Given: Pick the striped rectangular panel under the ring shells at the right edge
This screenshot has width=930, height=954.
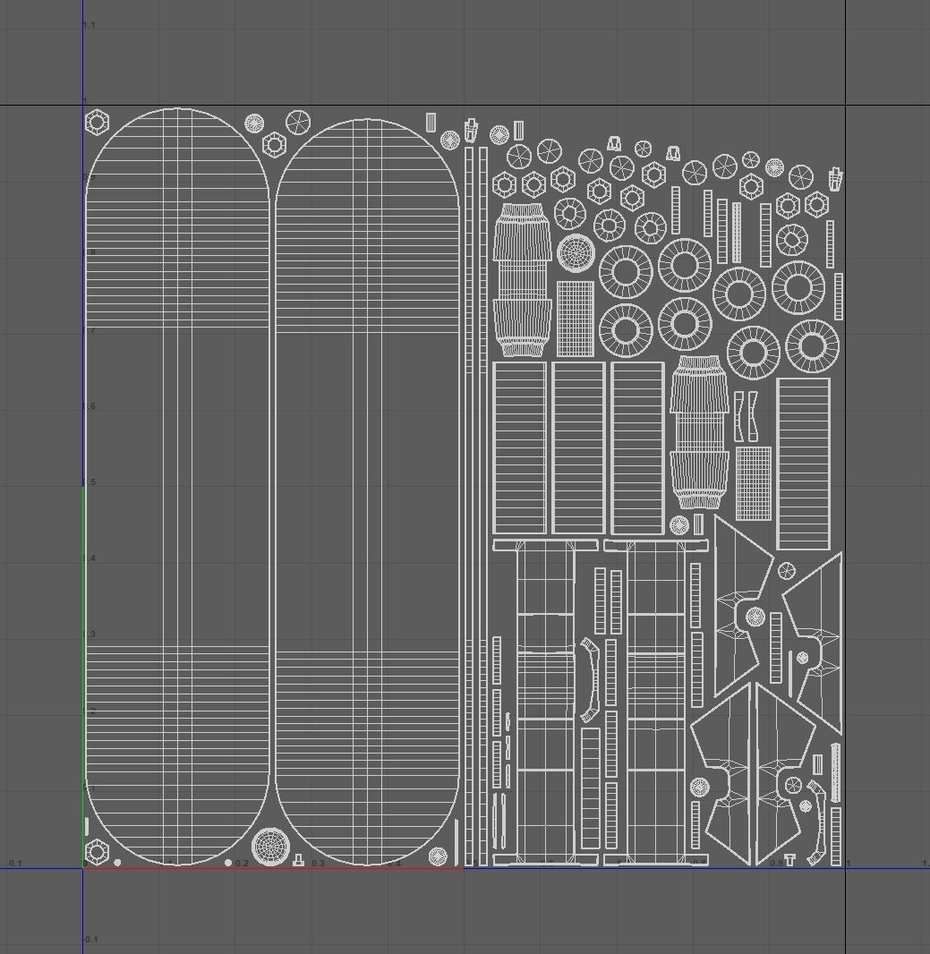Looking at the screenshot, I should (804, 464).
